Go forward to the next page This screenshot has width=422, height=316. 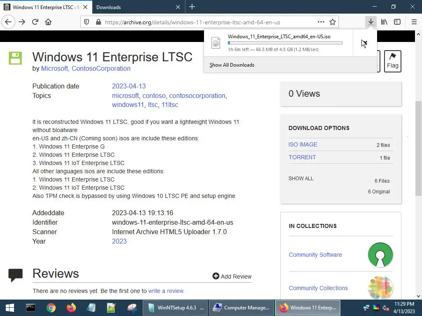tap(22, 22)
